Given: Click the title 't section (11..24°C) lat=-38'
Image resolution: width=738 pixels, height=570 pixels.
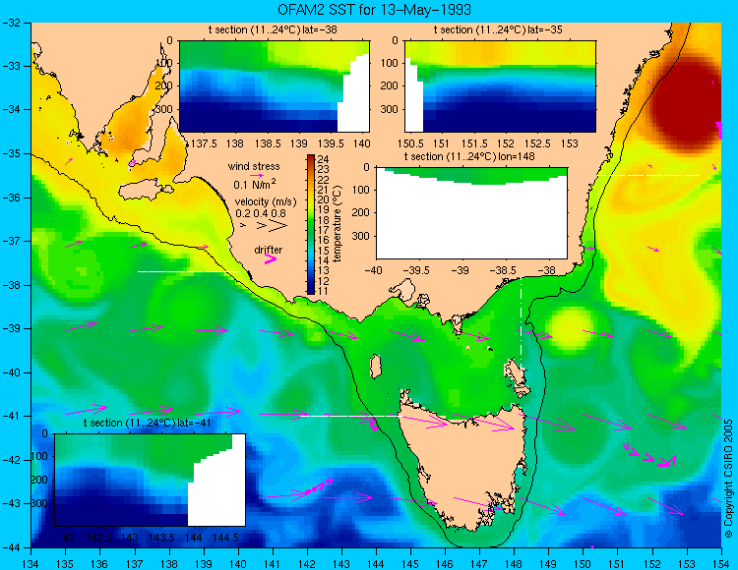Looking at the screenshot, I should pyautogui.click(x=273, y=30).
